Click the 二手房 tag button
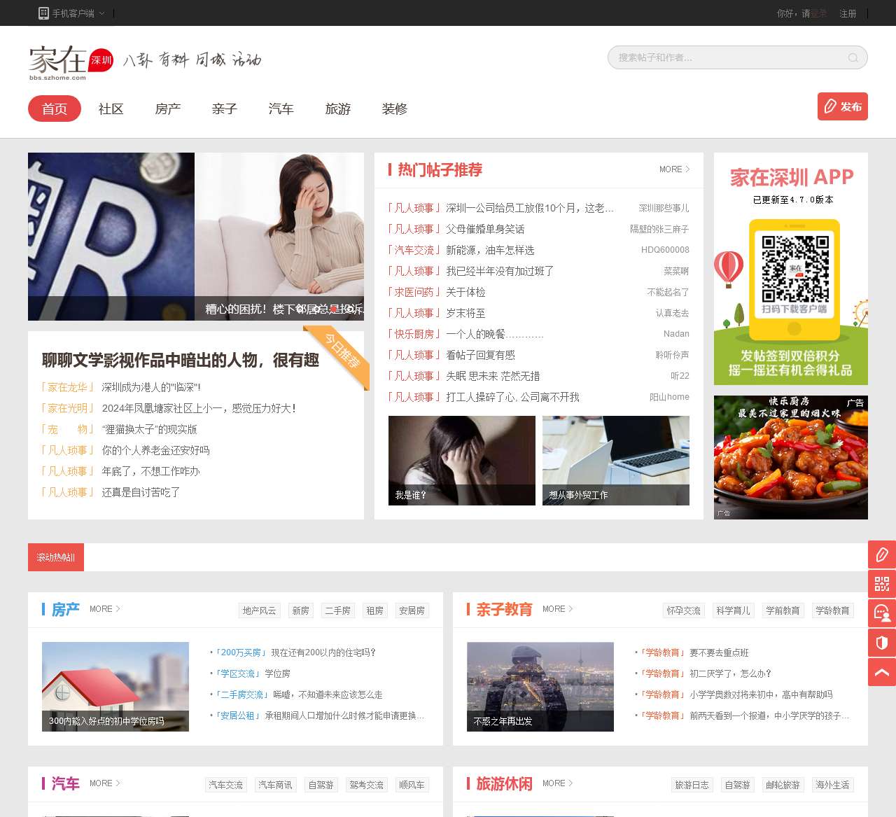The width and height of the screenshot is (896, 817). tap(338, 610)
